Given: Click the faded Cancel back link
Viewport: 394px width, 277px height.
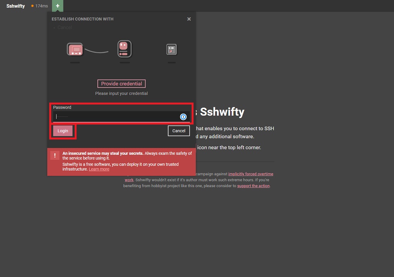Looking at the screenshot, I should 64,28.
